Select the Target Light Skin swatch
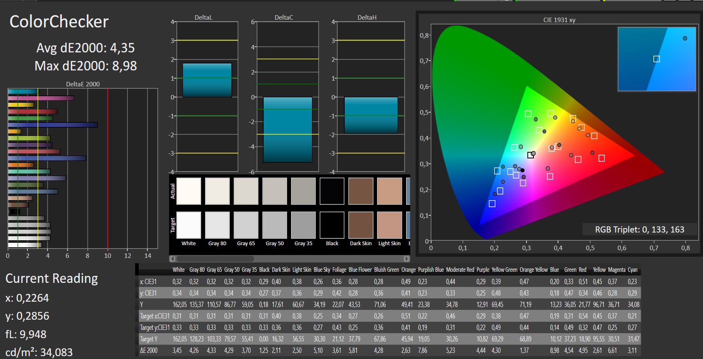Image resolution: width=703 pixels, height=359 pixels. [x=389, y=225]
